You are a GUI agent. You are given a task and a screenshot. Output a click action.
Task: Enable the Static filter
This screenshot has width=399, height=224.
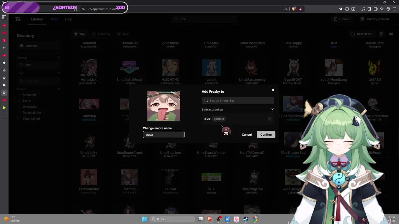coord(27,100)
